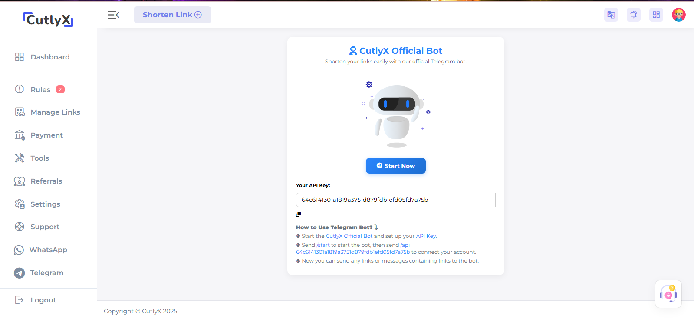The width and height of the screenshot is (694, 322).
Task: Click the 'Your API Key:' label
Action: (x=313, y=185)
